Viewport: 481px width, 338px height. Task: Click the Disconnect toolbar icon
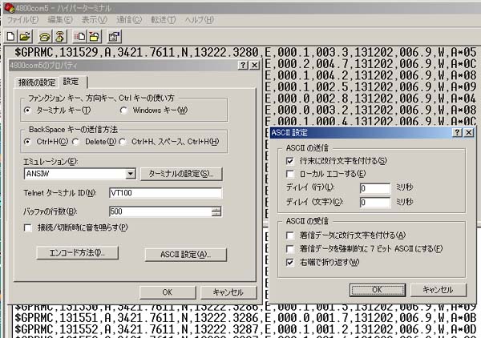pos(60,37)
